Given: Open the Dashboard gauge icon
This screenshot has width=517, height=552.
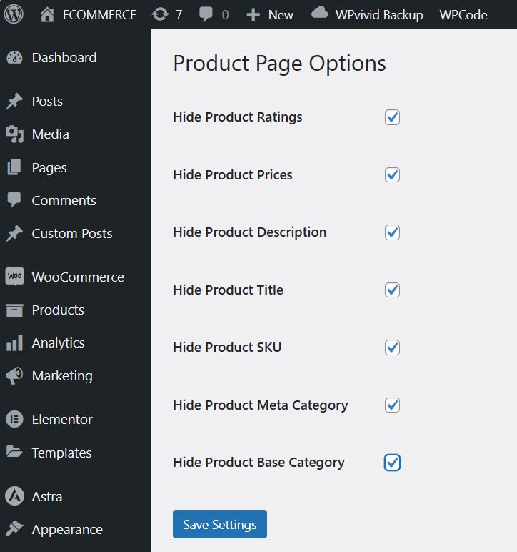Looking at the screenshot, I should 14,58.
